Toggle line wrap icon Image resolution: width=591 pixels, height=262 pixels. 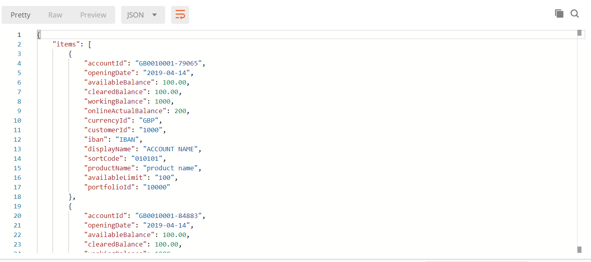[180, 15]
